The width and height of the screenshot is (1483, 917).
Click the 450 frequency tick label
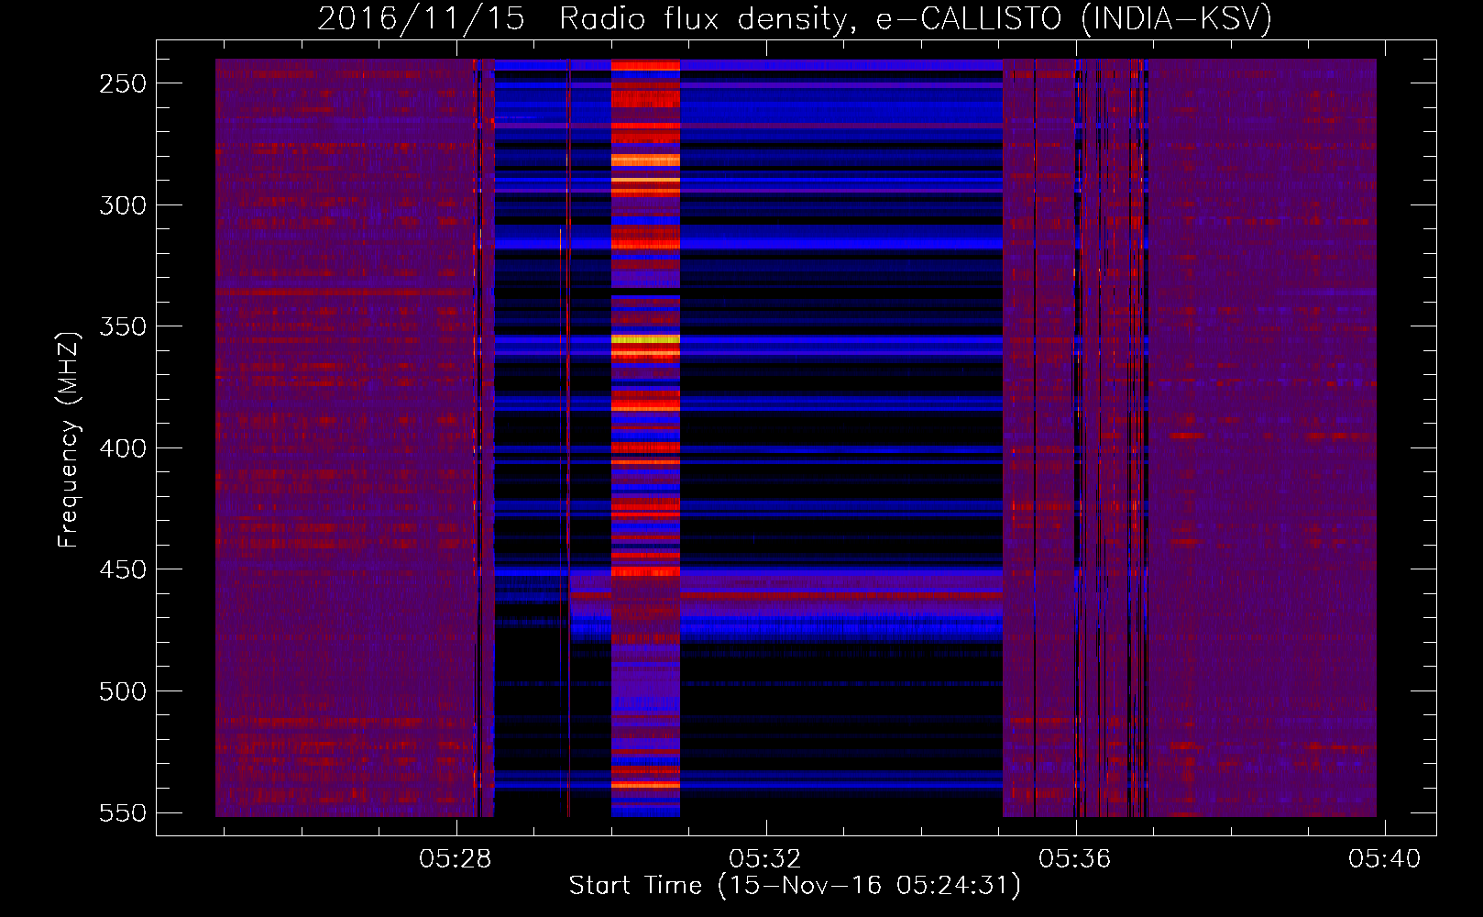tap(123, 569)
